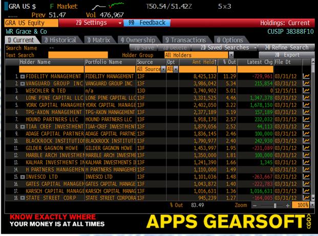Click the Apps Gearsoft GO banner
This screenshot has height=236, width=318.
(228, 221)
